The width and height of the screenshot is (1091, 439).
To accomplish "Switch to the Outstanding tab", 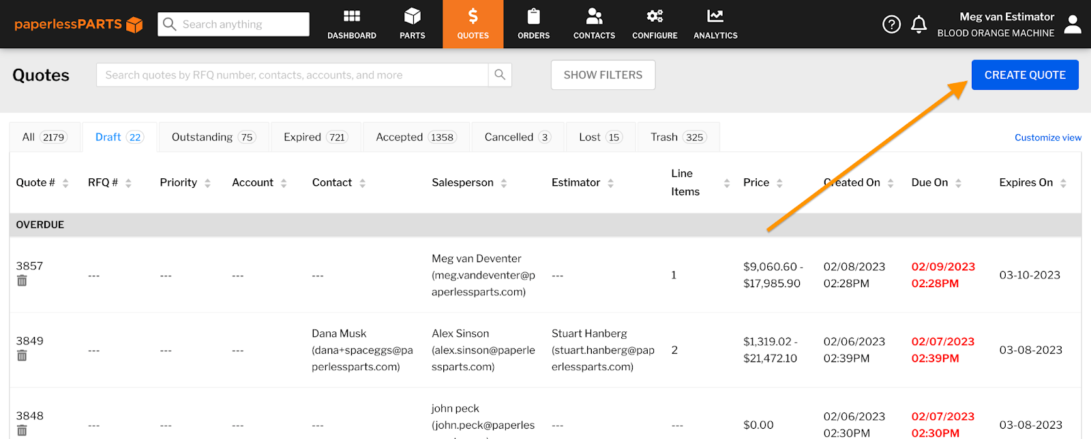I will coord(212,137).
